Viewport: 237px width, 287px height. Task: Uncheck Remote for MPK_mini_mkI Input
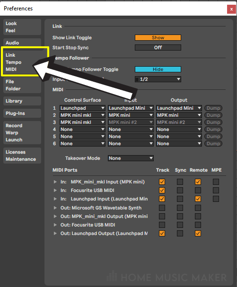tap(198, 182)
